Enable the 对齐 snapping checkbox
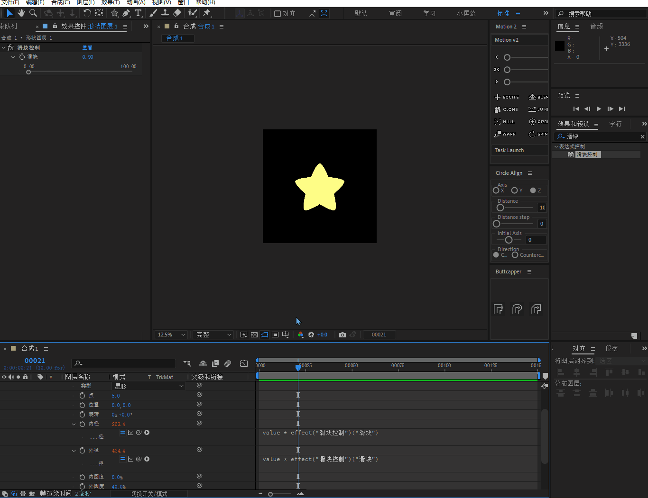Viewport: 648px width, 498px height. 278,14
